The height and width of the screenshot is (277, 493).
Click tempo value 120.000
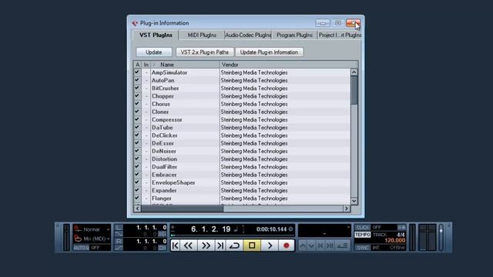(395, 241)
